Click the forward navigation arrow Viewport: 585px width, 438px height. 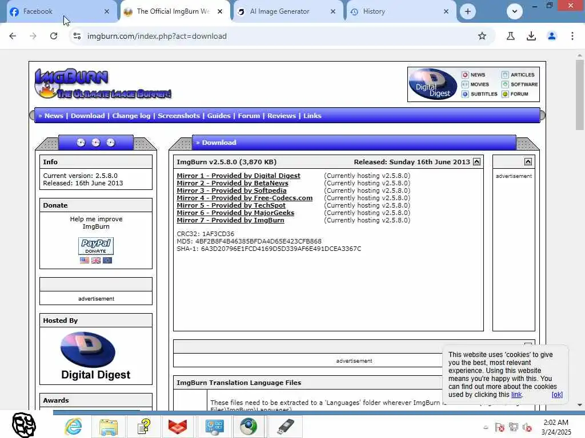33,36
